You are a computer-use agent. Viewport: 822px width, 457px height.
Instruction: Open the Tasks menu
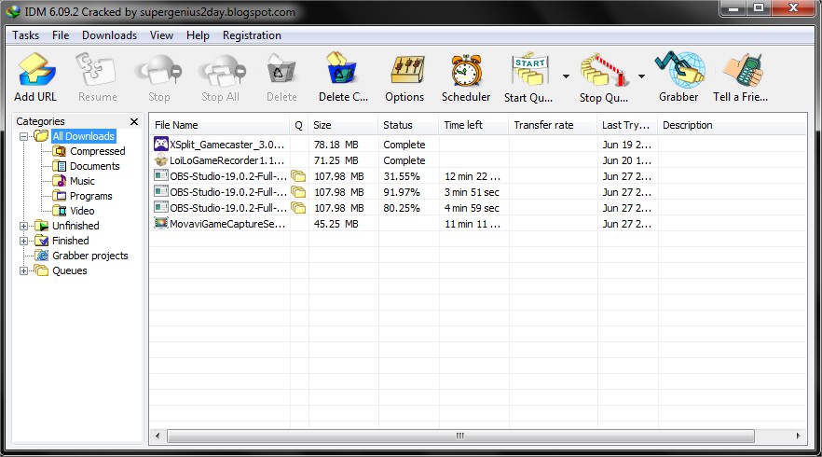tap(26, 35)
